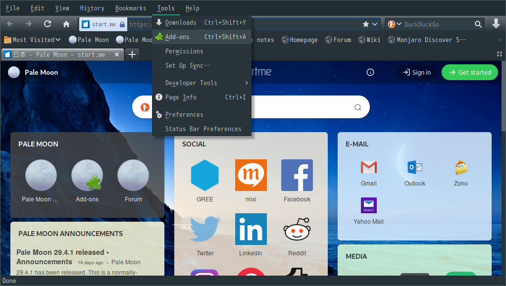Image resolution: width=506 pixels, height=286 pixels.
Task: Open Manjaro Discover bookmark
Action: [427, 40]
